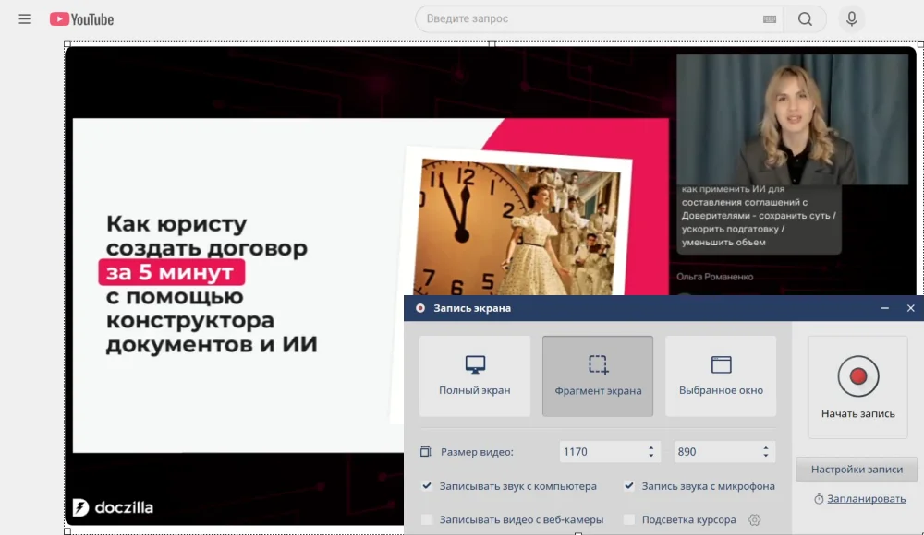
Task: Click the search magnifier icon
Action: point(804,18)
